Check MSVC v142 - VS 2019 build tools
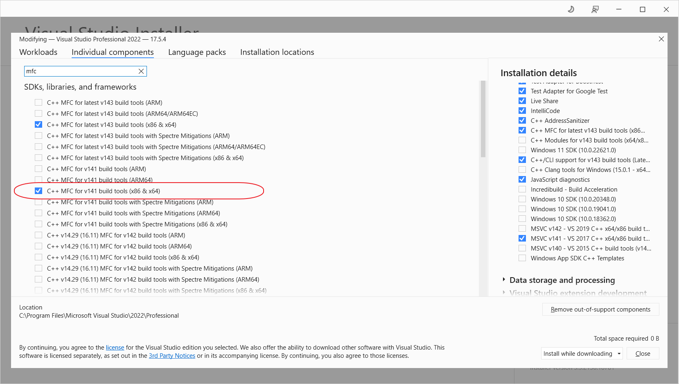 point(522,228)
